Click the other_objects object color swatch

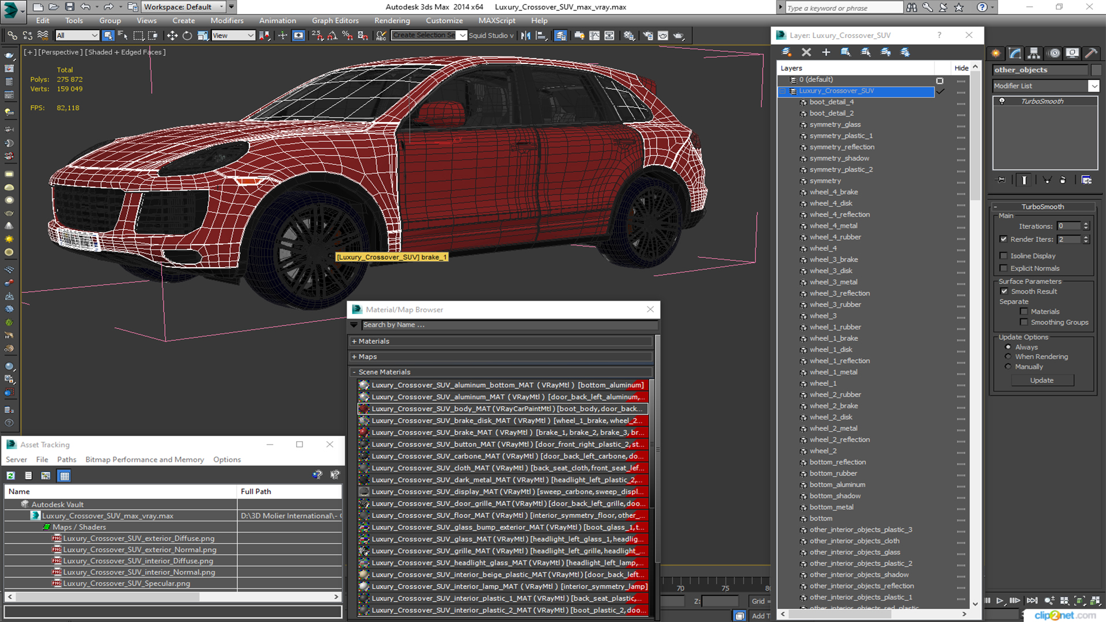tap(1096, 70)
